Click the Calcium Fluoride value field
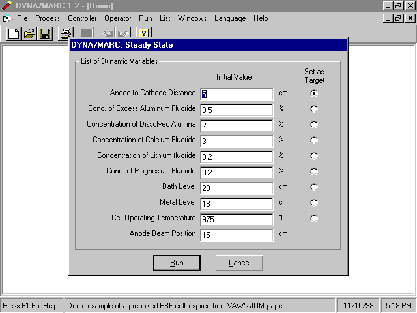The image size is (417, 313). point(237,142)
